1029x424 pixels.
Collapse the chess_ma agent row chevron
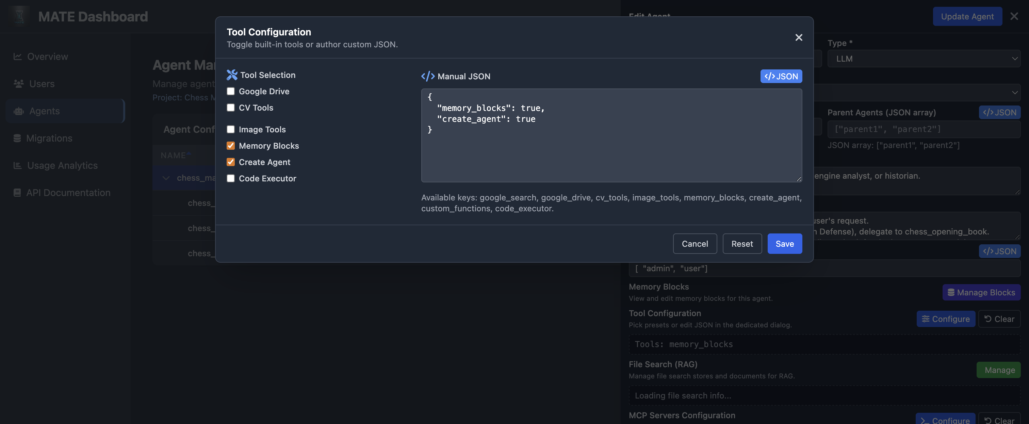[166, 178]
